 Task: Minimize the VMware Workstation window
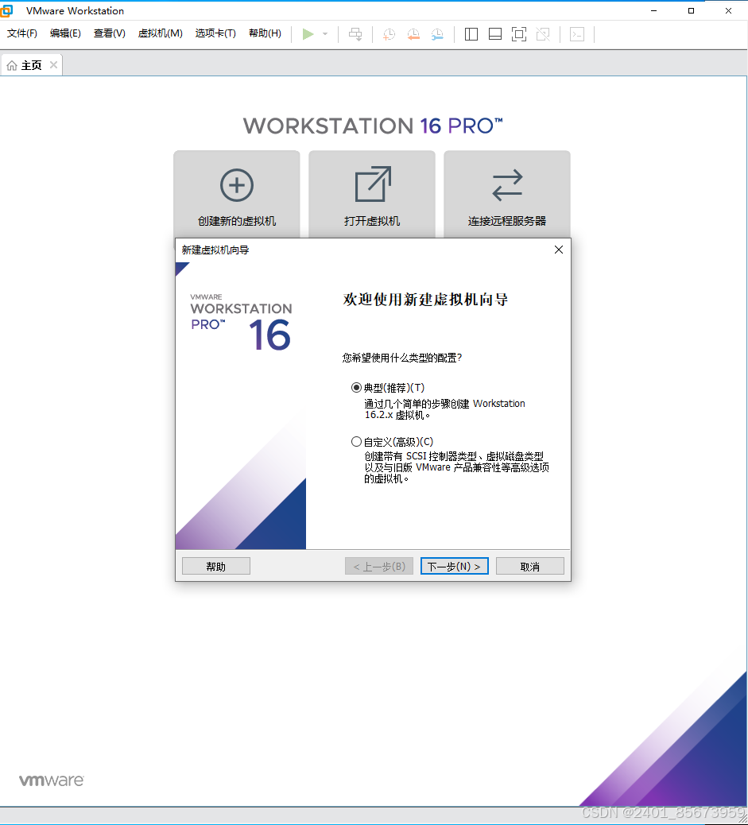click(653, 10)
